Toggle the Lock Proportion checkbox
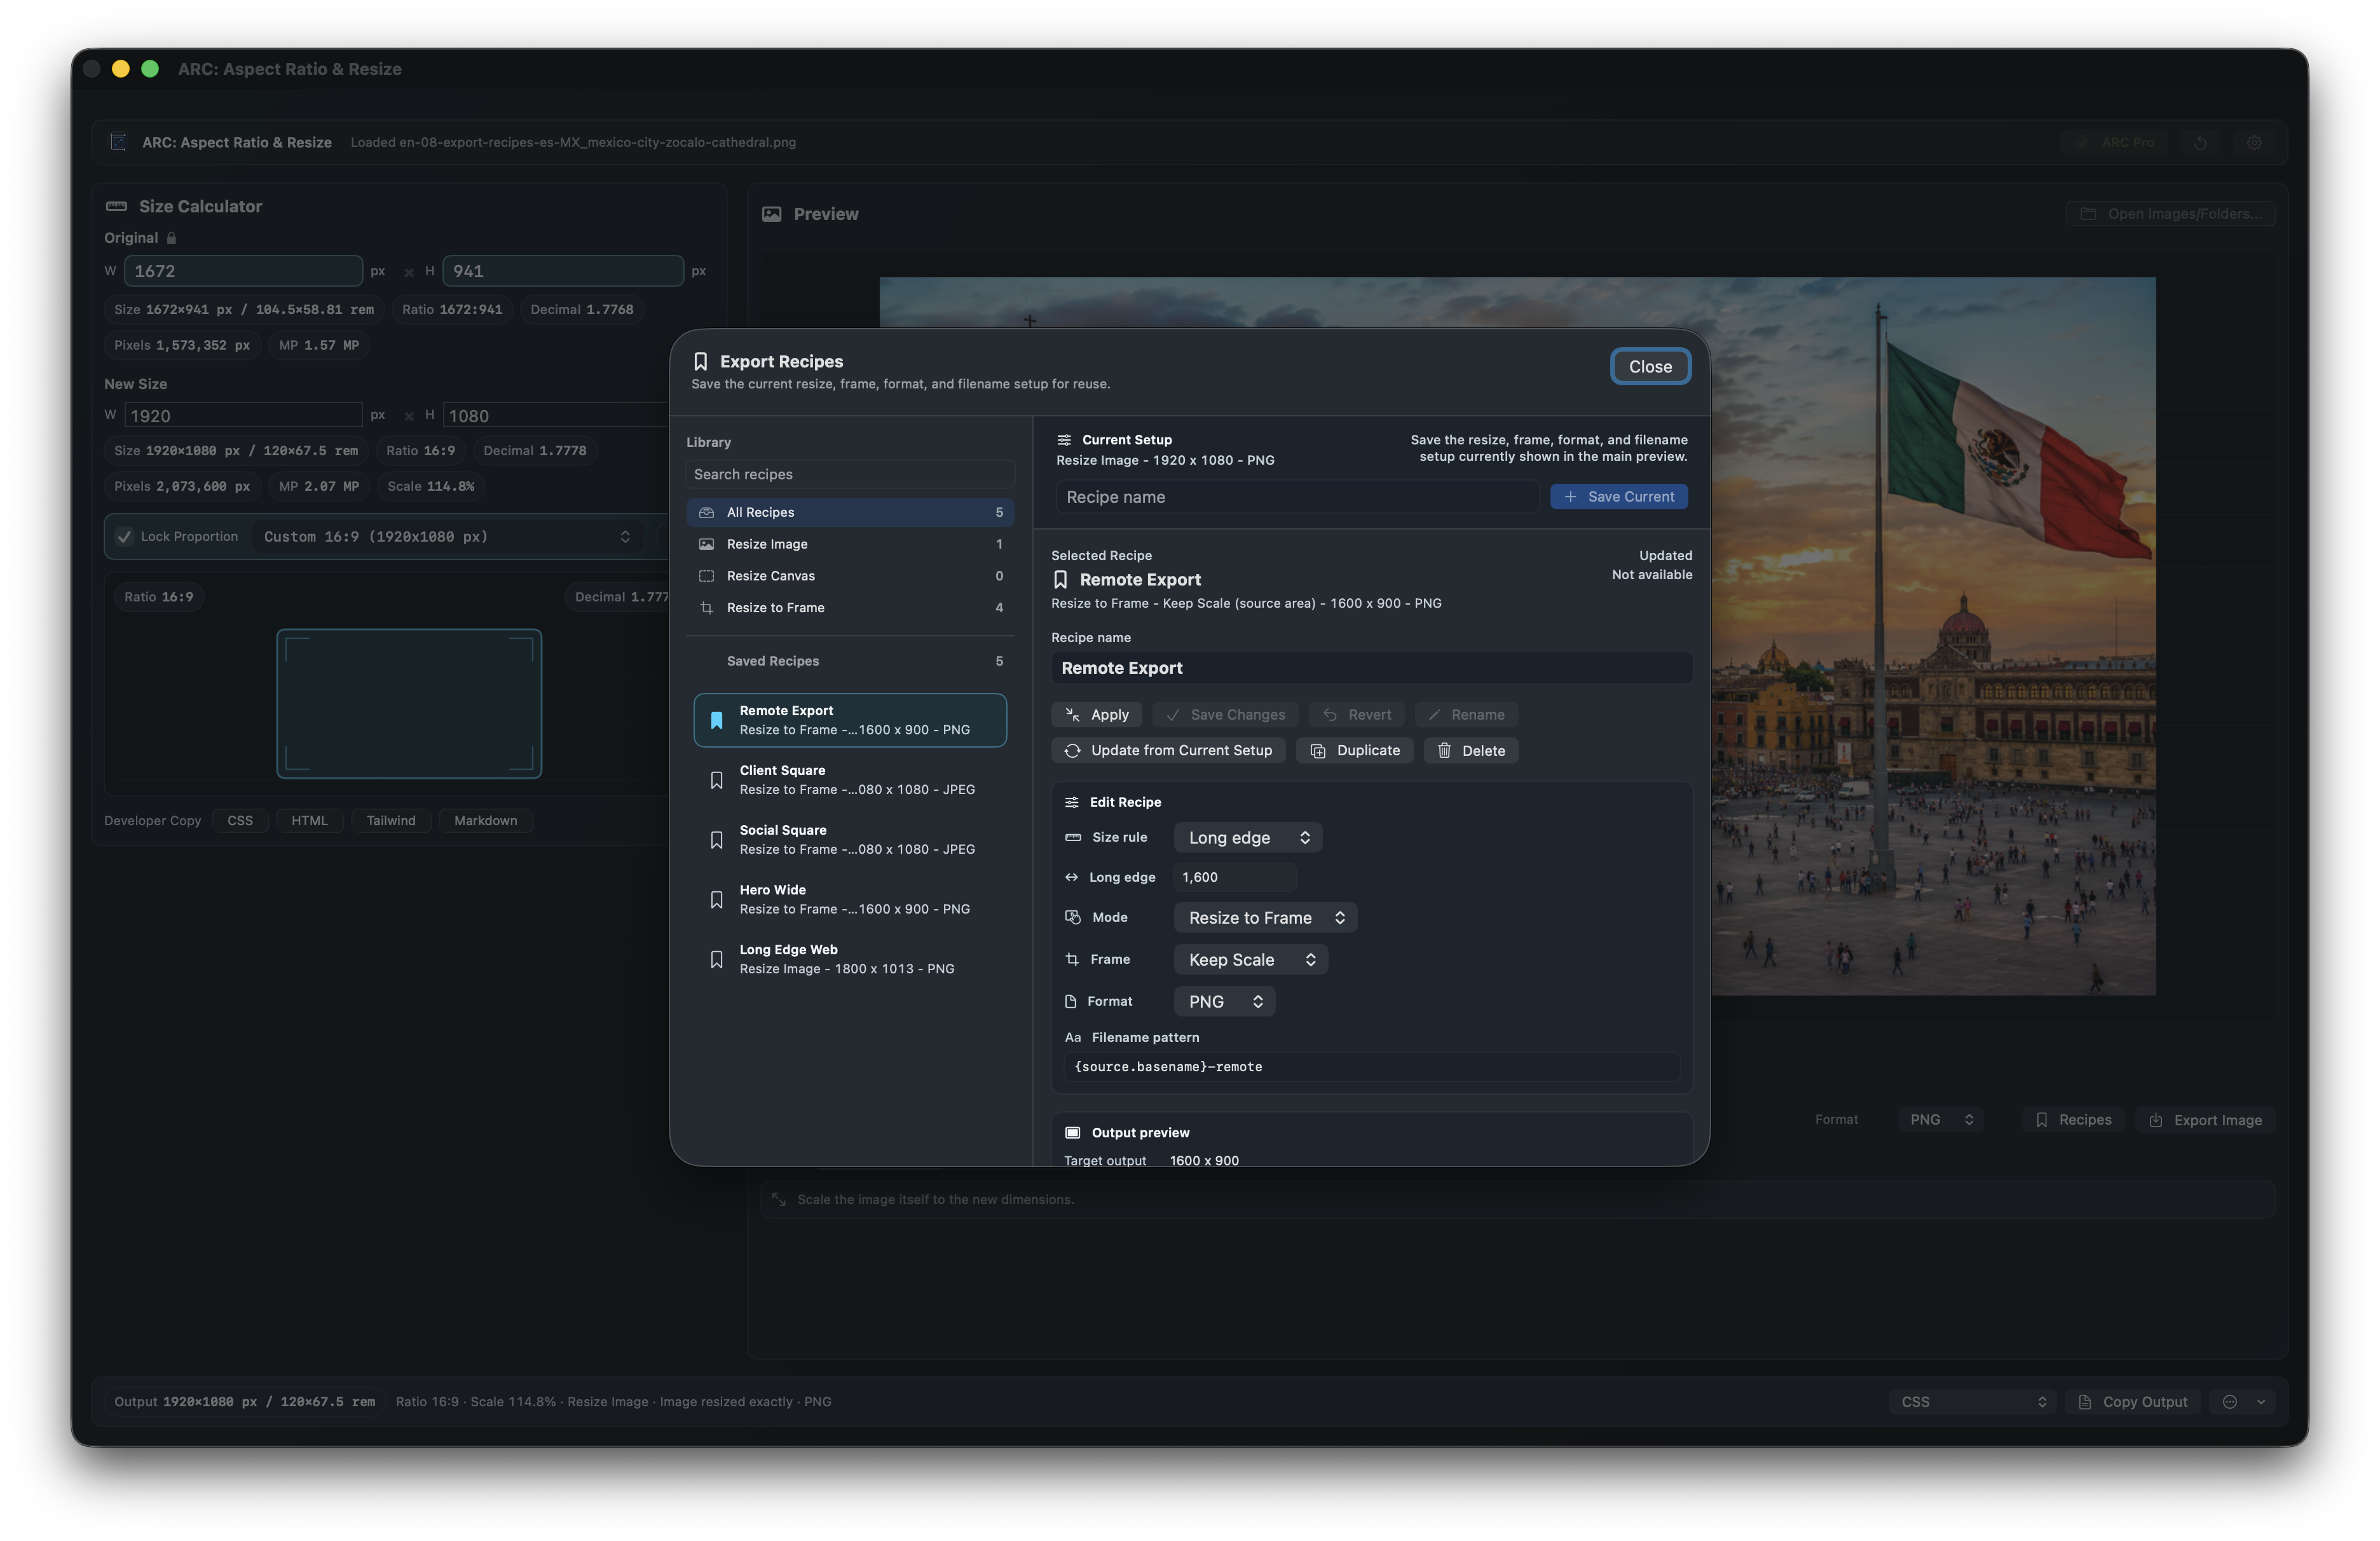 (x=124, y=536)
